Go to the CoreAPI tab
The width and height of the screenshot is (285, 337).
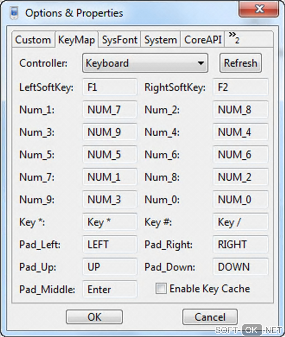coord(203,40)
